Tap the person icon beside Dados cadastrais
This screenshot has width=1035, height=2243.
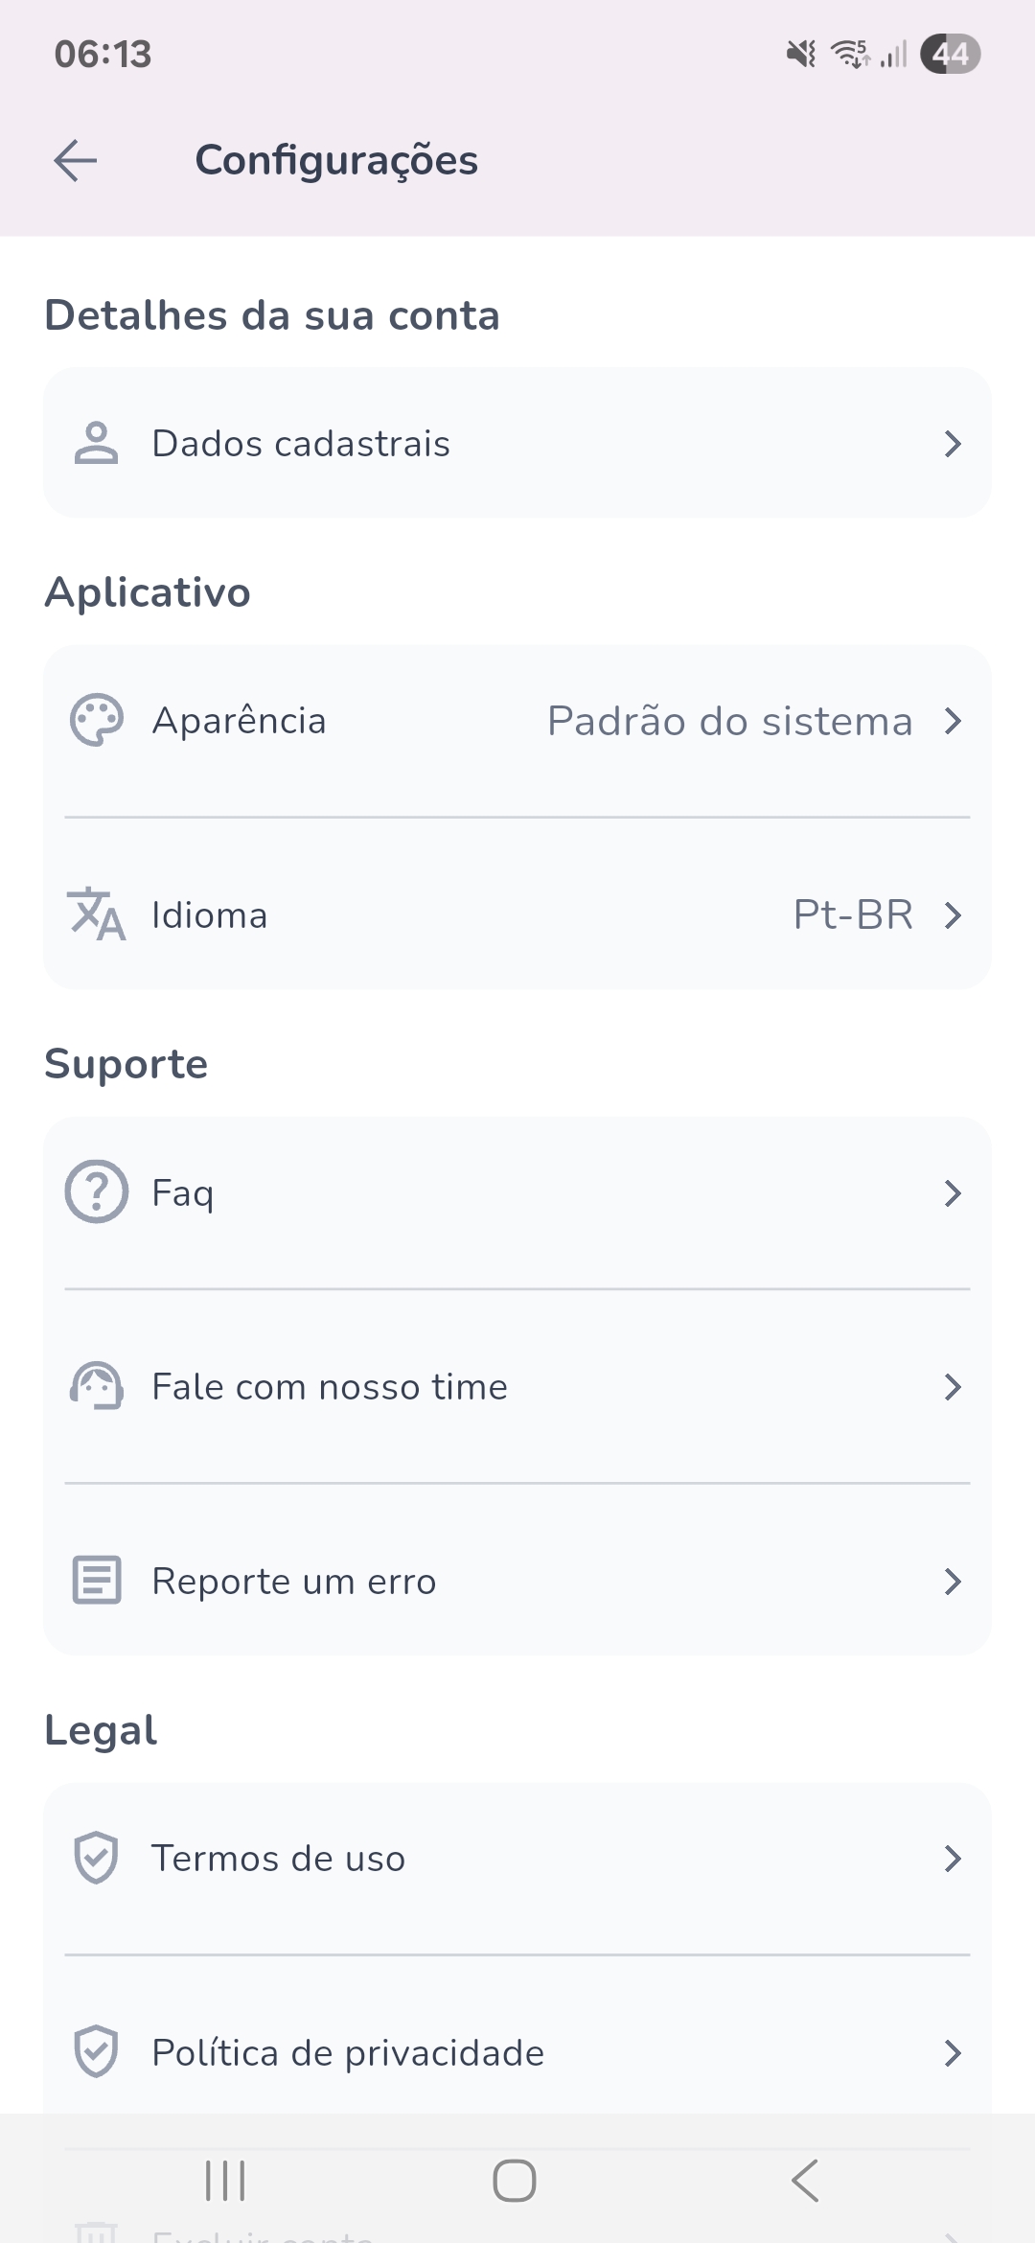[96, 443]
